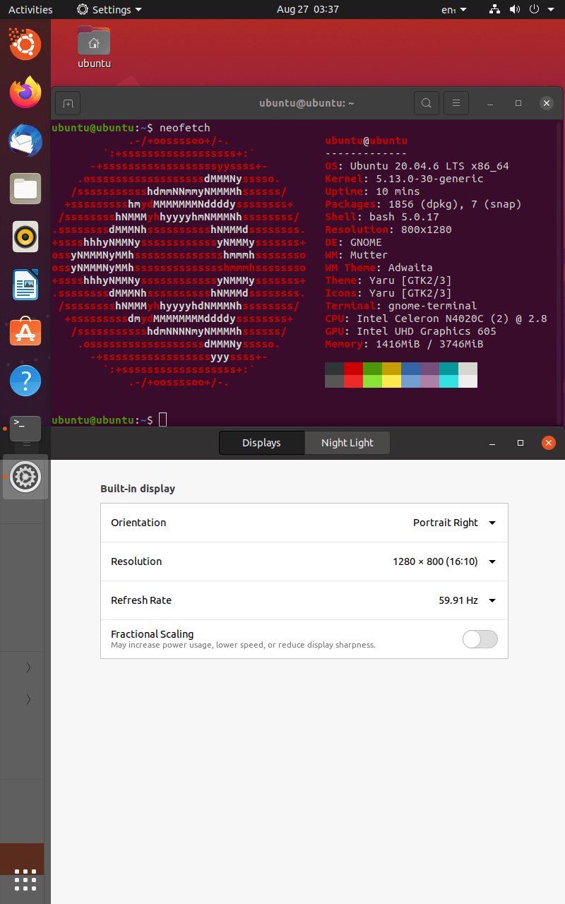
Task: Click the network status icon in top bar
Action: 494,9
